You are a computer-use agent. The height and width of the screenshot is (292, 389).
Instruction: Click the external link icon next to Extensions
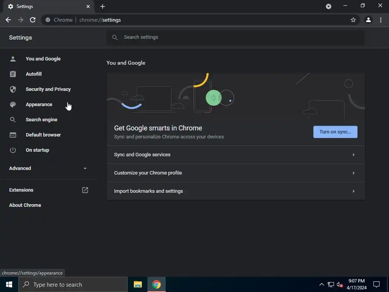85,190
